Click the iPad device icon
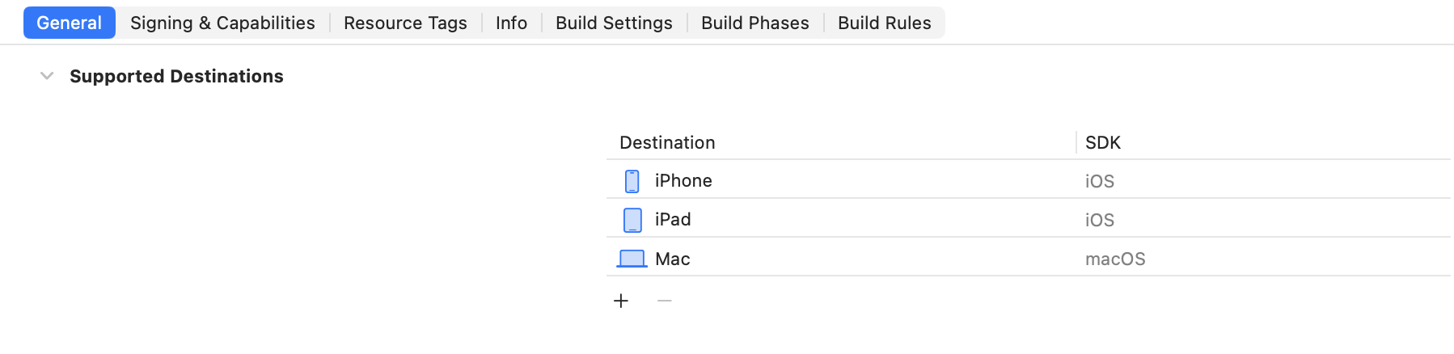1454x354 pixels. (x=632, y=220)
